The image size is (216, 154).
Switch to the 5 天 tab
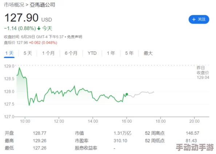[x=28, y=53]
